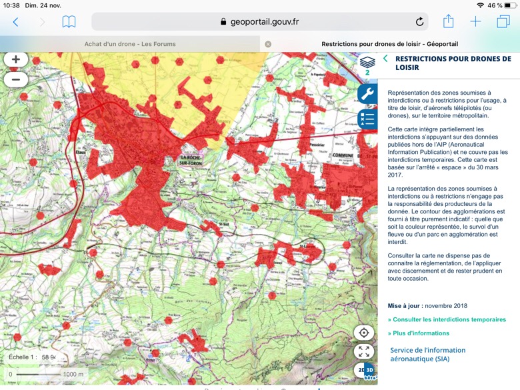520x390 pixels.
Task: Switch the map to fullscreen
Action: [x=364, y=351]
